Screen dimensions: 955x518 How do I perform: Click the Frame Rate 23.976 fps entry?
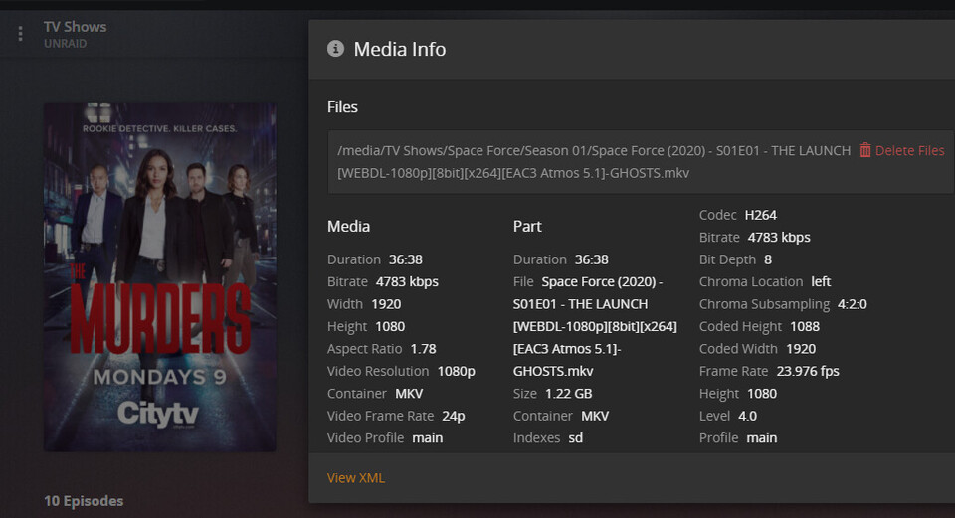point(769,371)
